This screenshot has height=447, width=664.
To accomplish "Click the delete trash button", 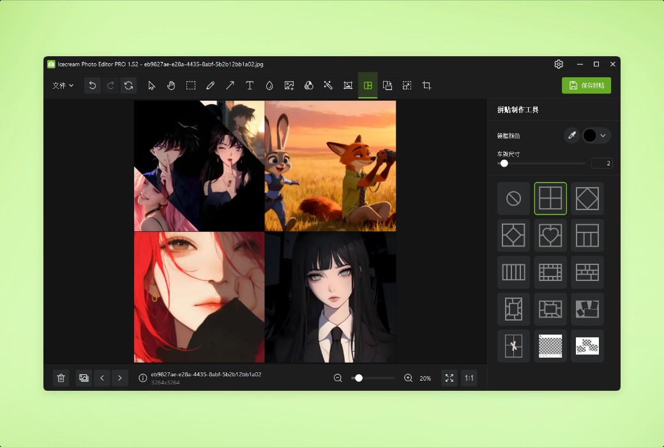I will click(61, 378).
